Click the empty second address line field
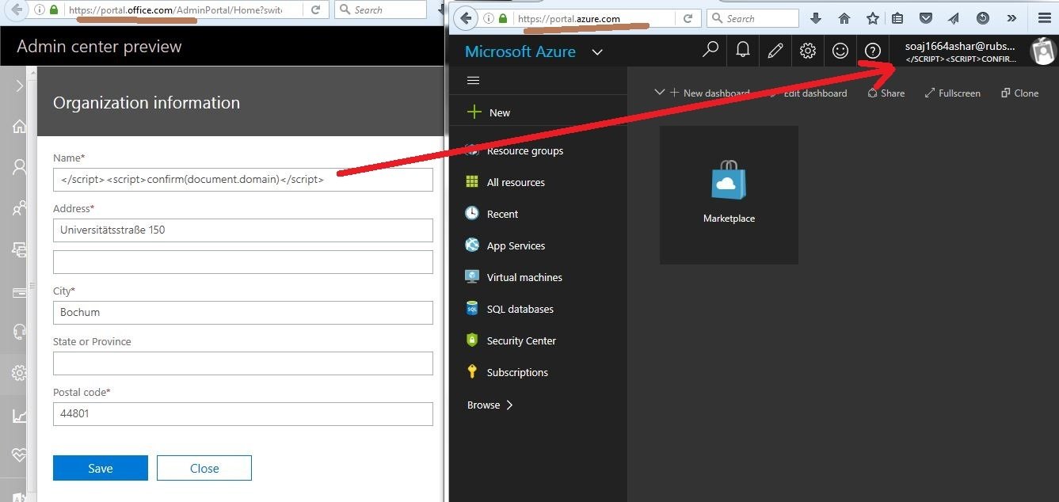This screenshot has height=502, width=1059. click(x=243, y=262)
